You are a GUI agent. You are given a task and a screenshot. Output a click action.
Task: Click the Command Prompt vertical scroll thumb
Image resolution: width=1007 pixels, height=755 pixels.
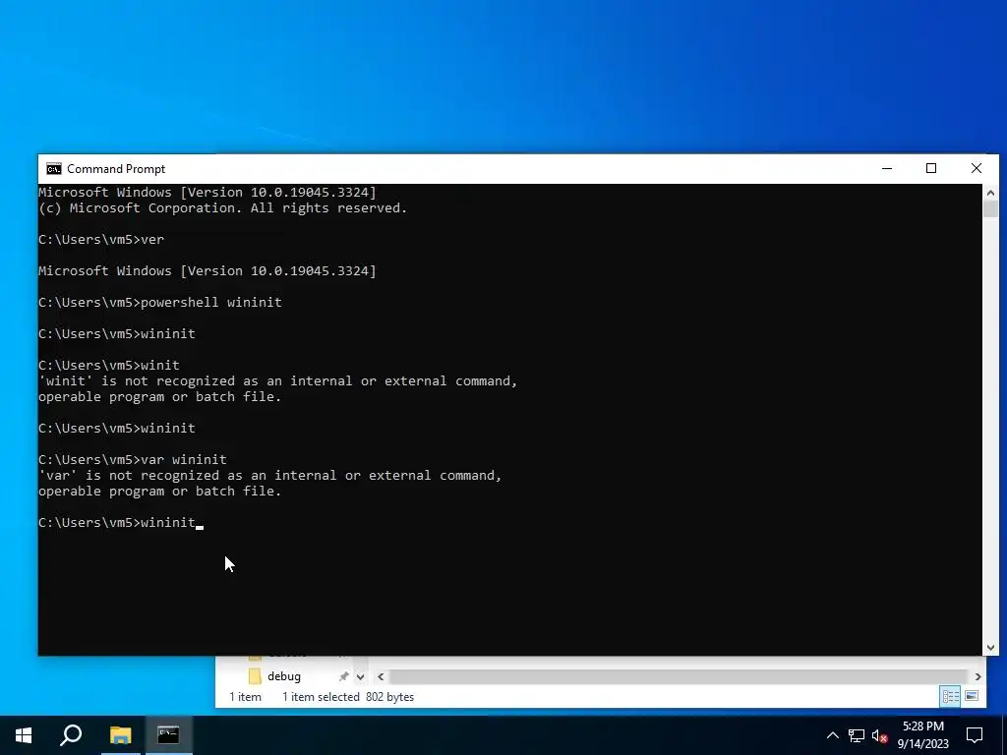point(990,208)
